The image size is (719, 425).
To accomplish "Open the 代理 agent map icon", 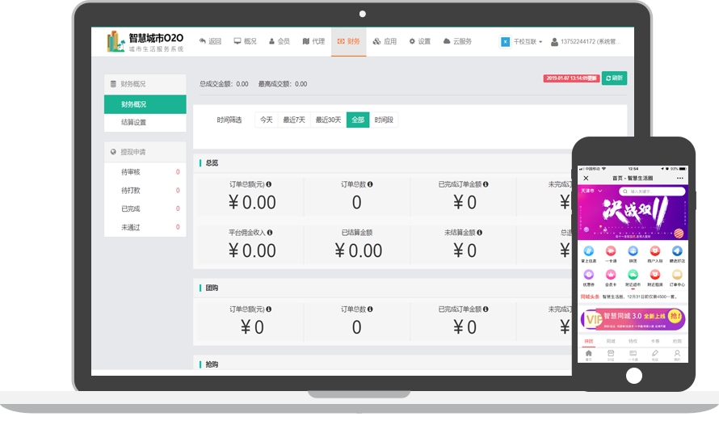I will point(306,41).
